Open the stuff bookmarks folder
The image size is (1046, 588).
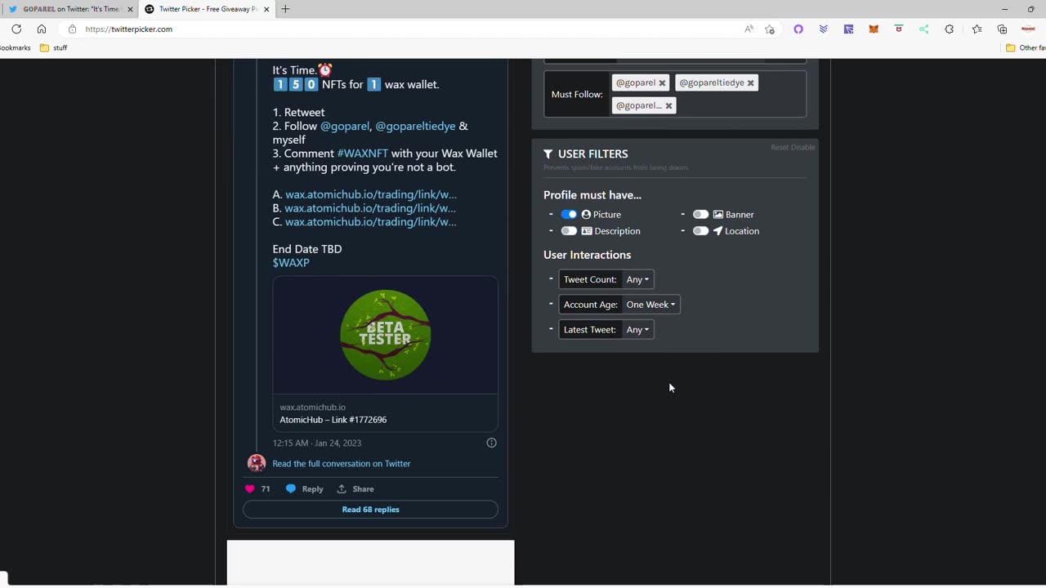tap(54, 48)
